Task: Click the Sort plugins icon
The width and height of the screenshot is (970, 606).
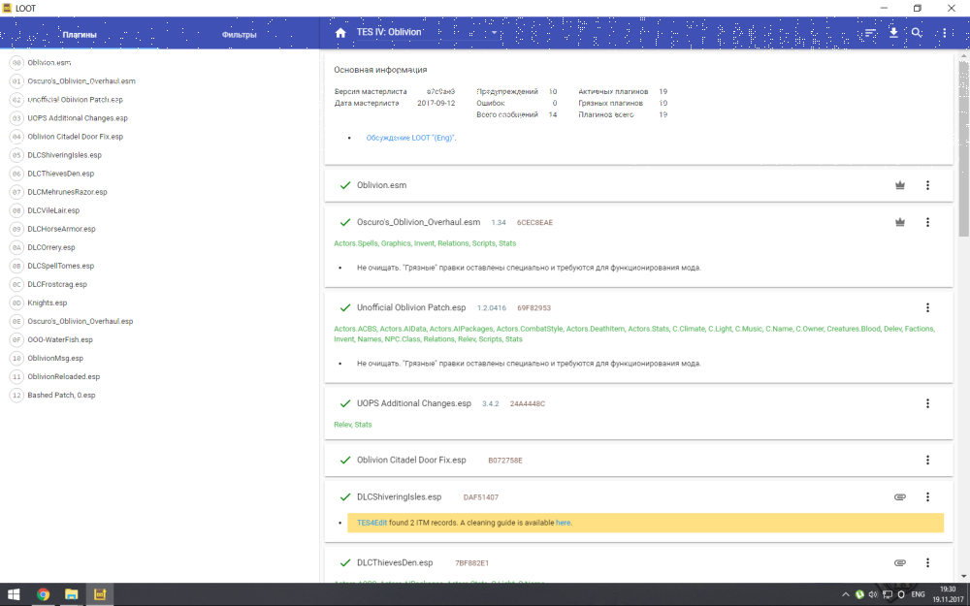Action: point(870,33)
